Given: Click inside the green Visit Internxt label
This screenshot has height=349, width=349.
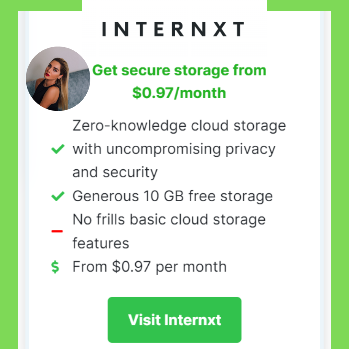Looking at the screenshot, I should click(x=174, y=320).
